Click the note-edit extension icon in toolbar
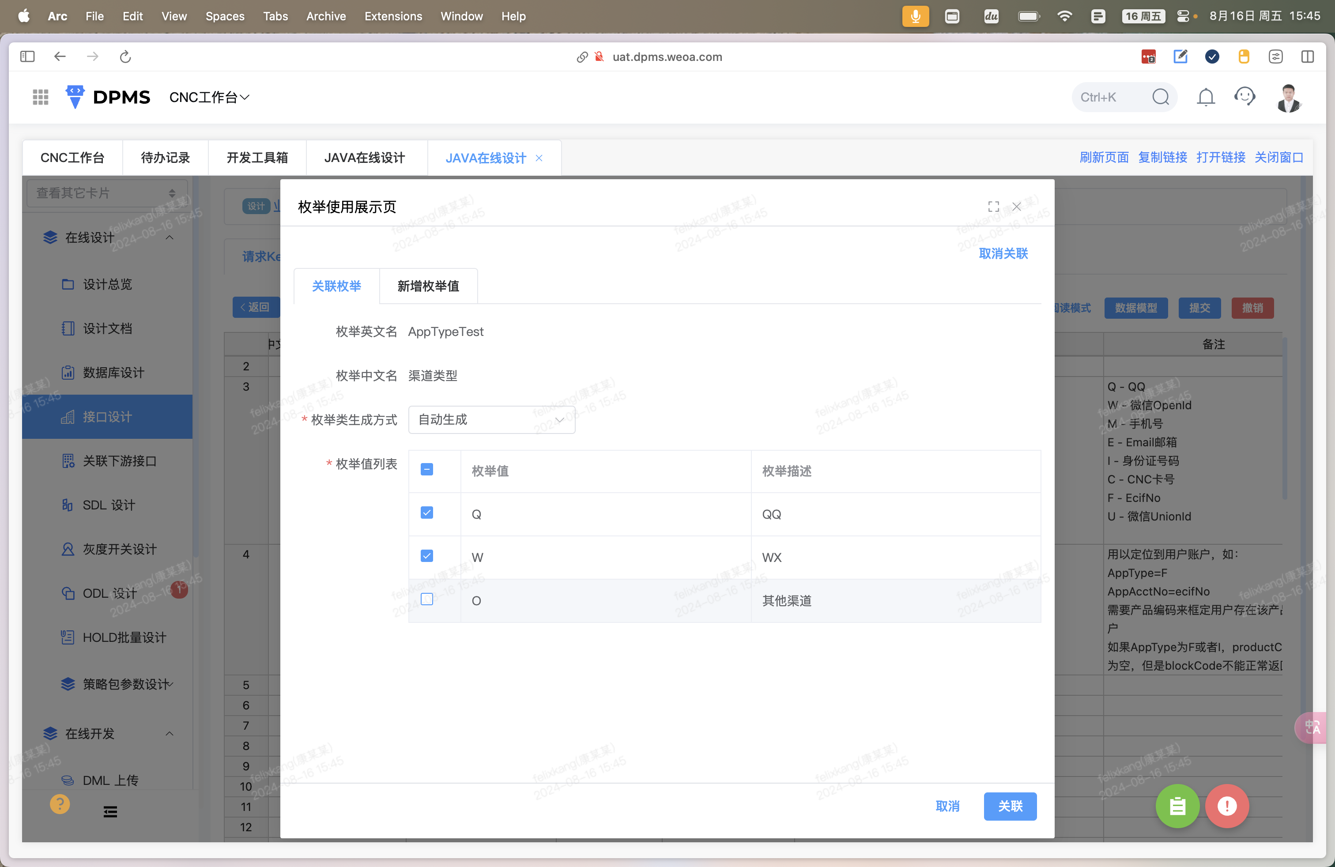The height and width of the screenshot is (867, 1335). pyautogui.click(x=1180, y=57)
